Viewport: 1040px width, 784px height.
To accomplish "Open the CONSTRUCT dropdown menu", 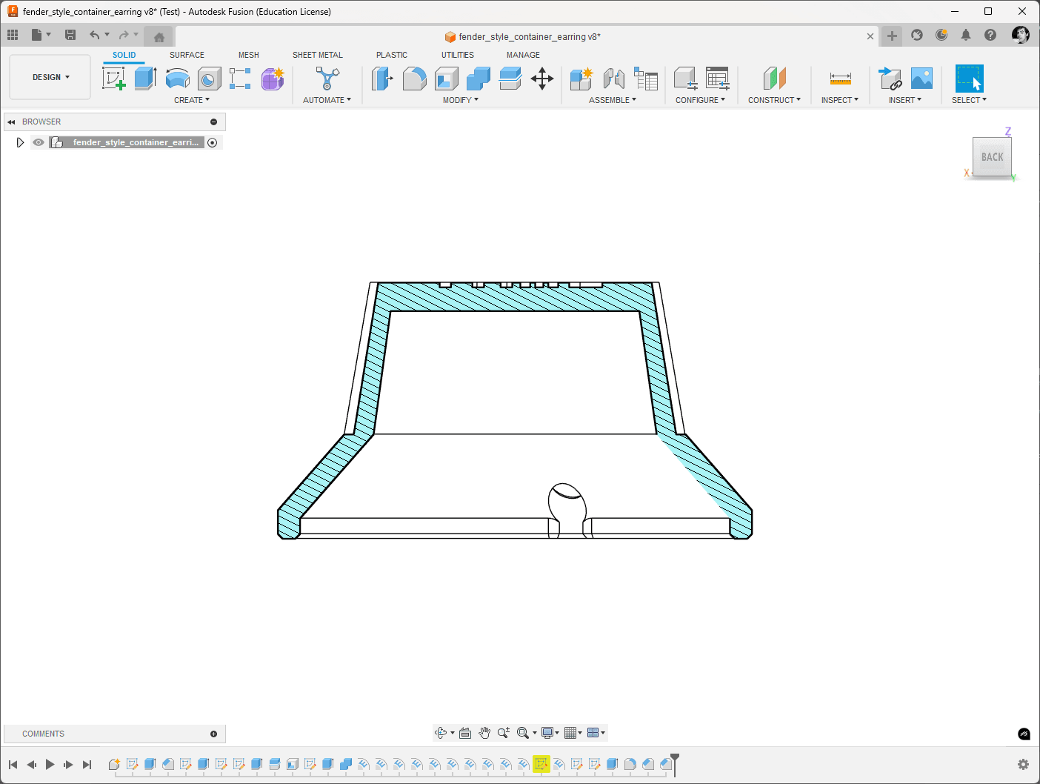I will coord(774,100).
